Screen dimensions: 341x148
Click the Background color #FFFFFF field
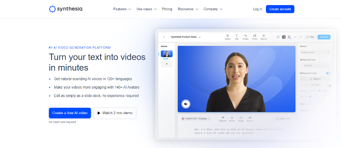315,66
